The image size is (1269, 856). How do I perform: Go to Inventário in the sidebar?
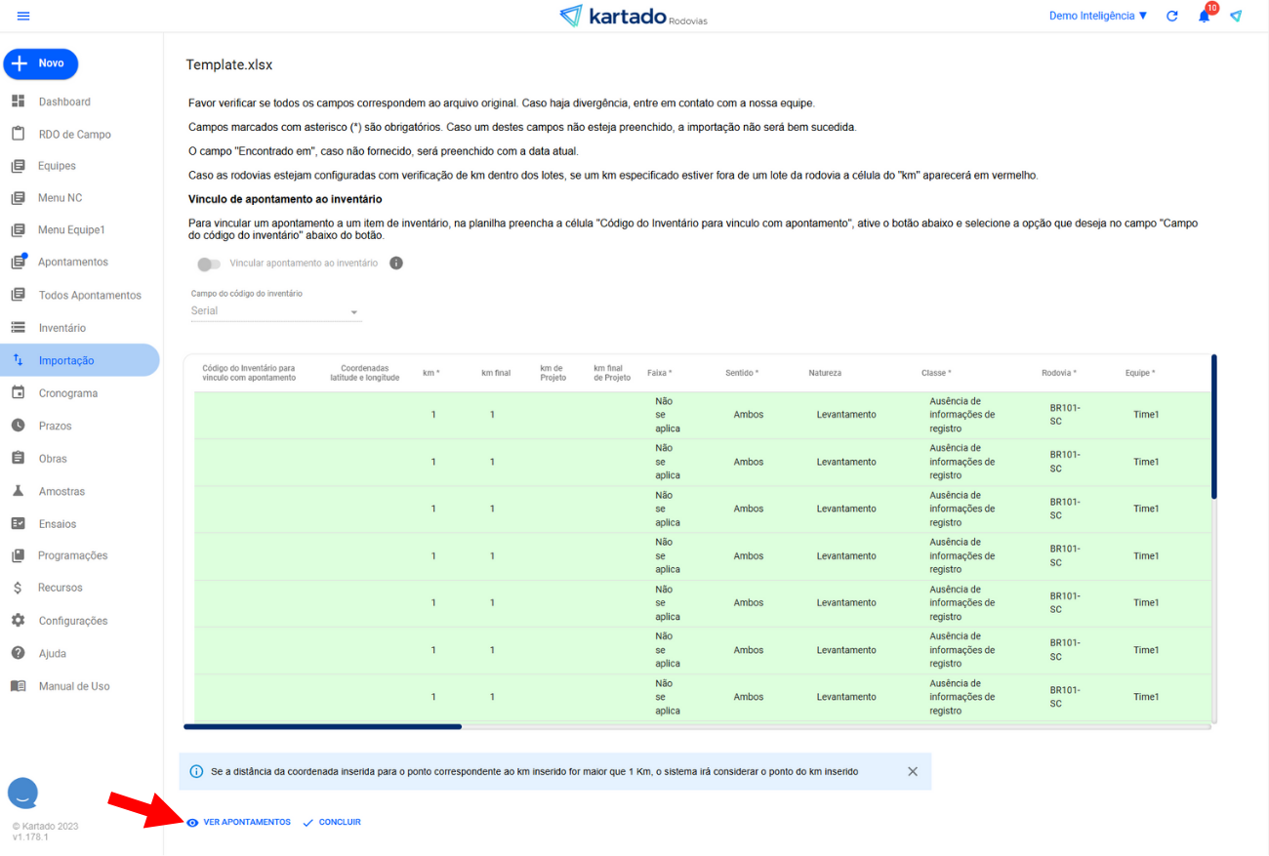pos(62,328)
